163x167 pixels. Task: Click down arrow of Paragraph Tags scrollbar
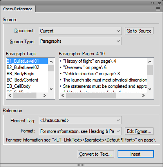51,89
